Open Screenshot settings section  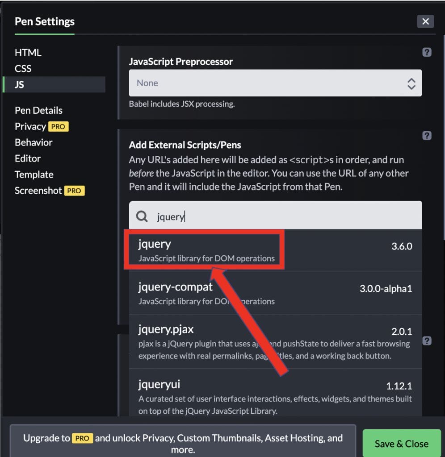pyautogui.click(x=38, y=191)
